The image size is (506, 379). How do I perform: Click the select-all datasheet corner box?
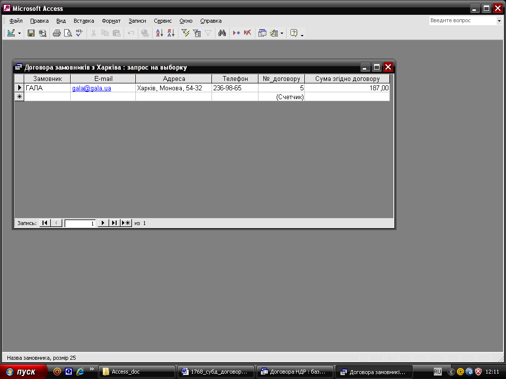pos(19,78)
